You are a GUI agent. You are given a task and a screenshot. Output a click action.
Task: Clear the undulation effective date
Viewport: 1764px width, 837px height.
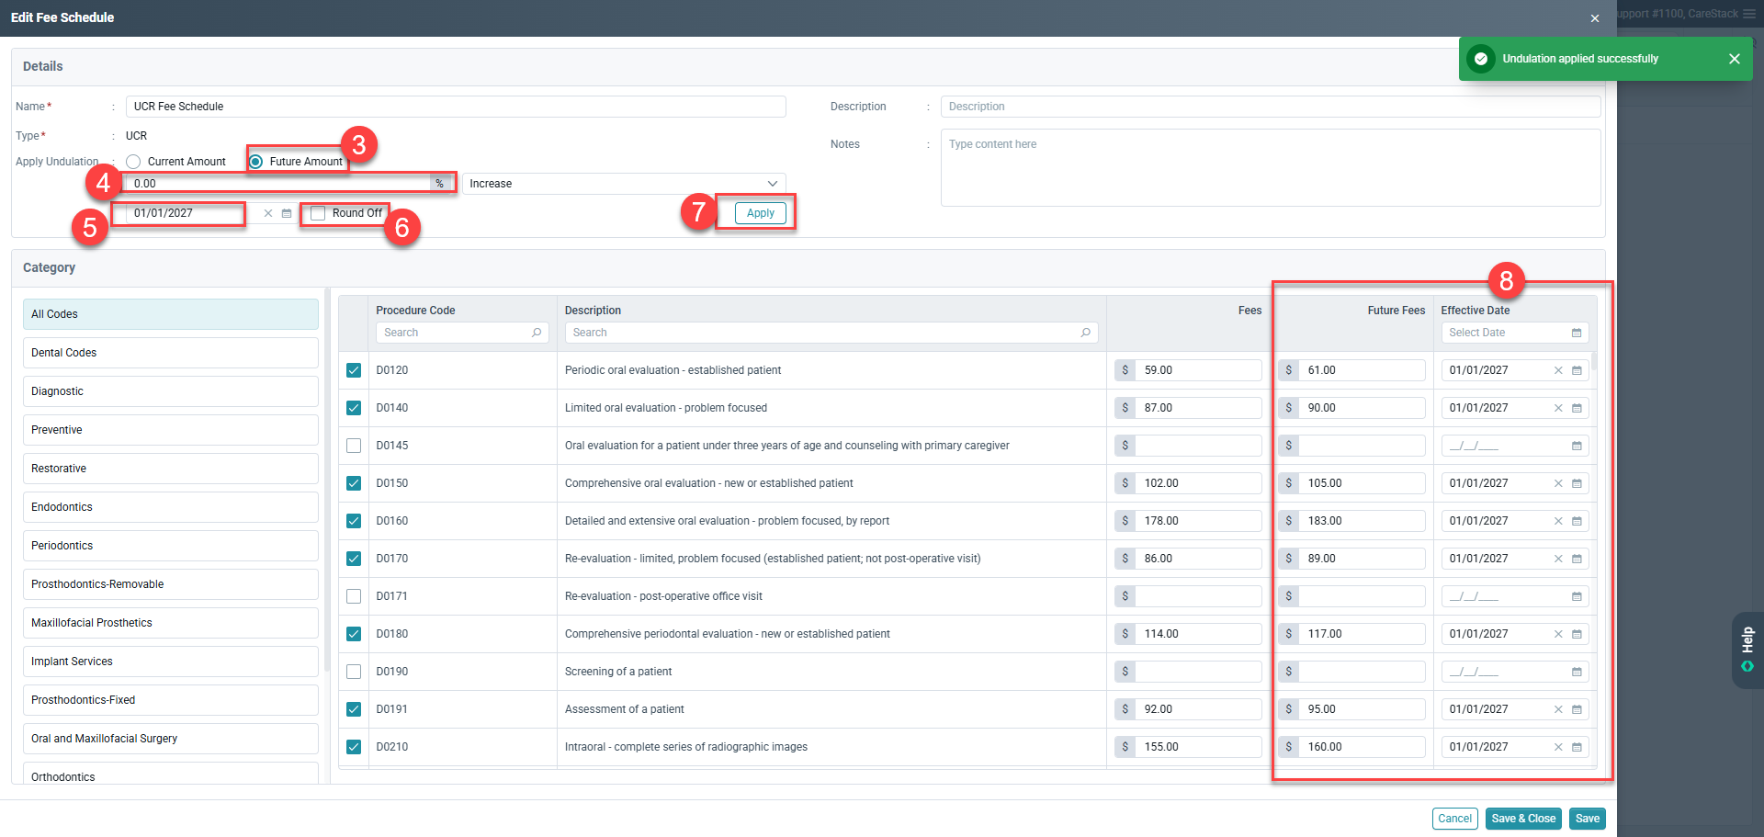(268, 213)
